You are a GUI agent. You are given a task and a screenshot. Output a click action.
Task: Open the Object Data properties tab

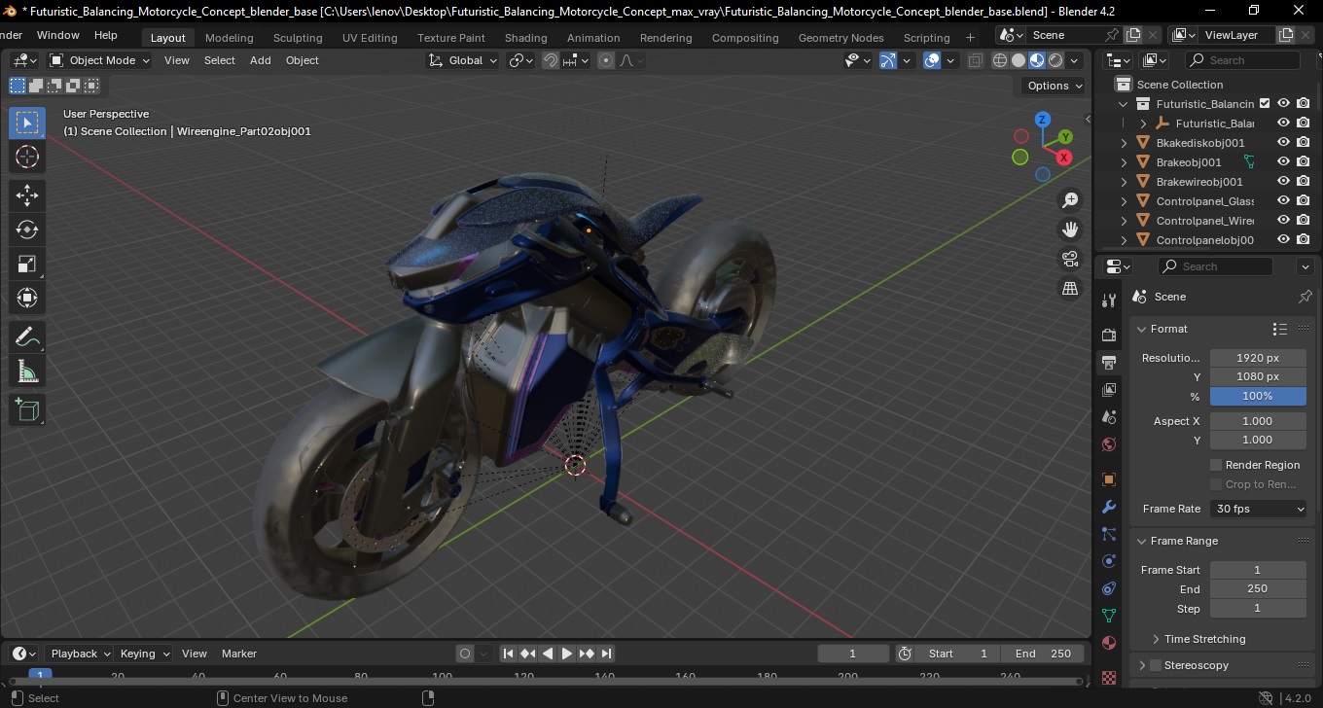tap(1109, 616)
